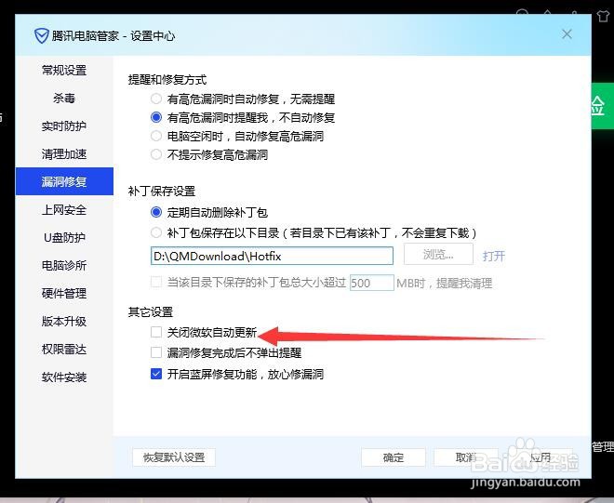Open the skin shirt icon in the main window
This screenshot has height=503, width=614.
click(x=604, y=16)
